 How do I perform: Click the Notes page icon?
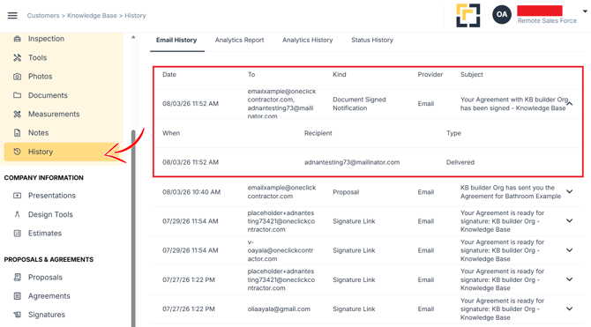(18, 133)
